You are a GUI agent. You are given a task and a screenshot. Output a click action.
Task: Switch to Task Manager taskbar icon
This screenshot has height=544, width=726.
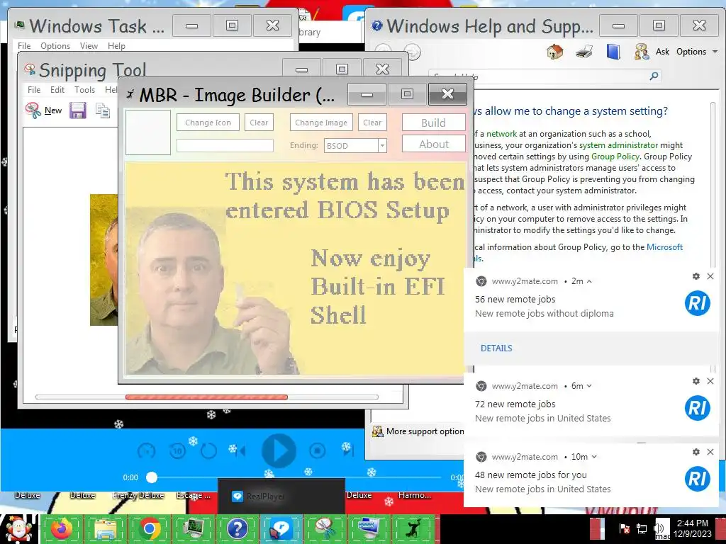[x=194, y=528]
